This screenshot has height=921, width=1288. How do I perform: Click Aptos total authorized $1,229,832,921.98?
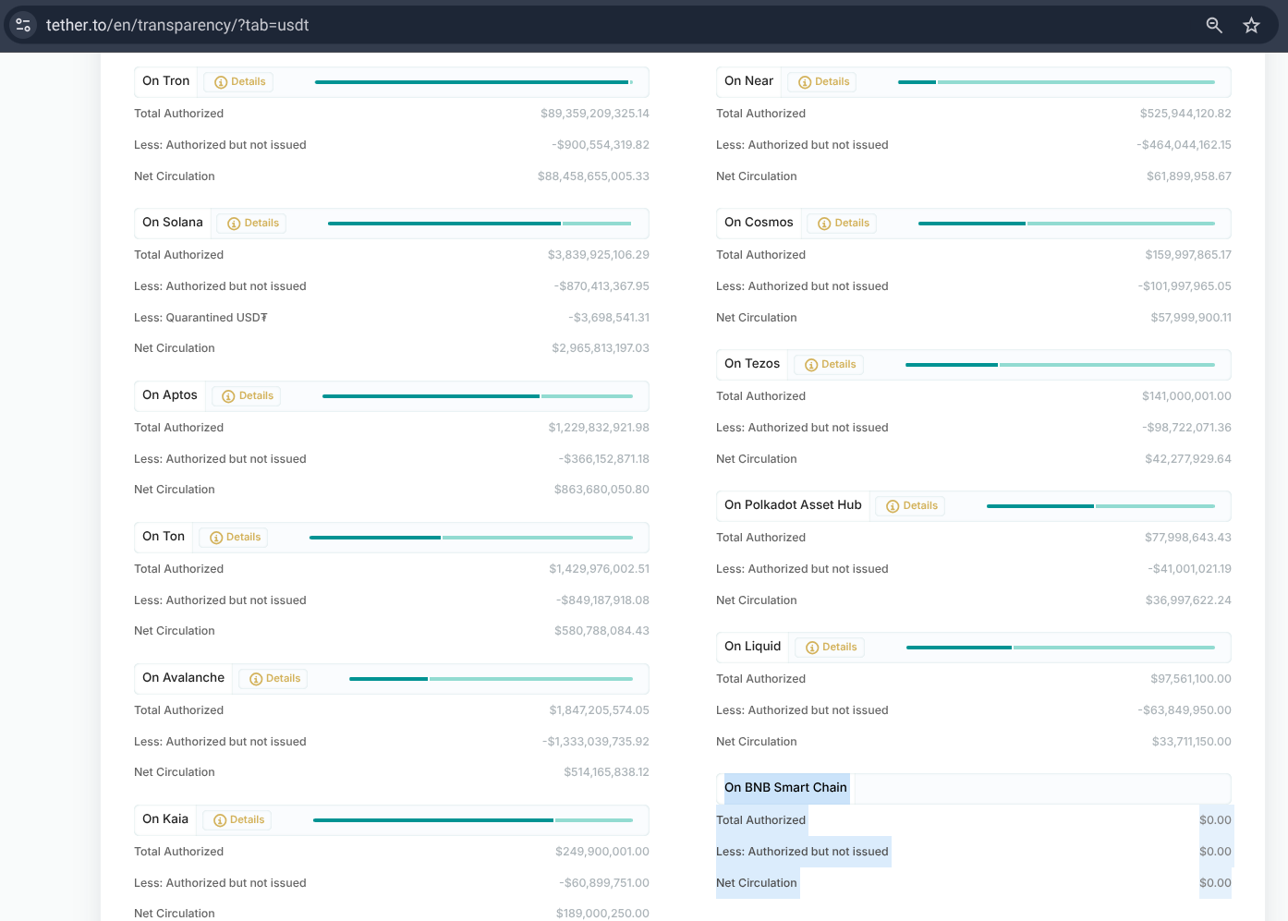(x=599, y=428)
